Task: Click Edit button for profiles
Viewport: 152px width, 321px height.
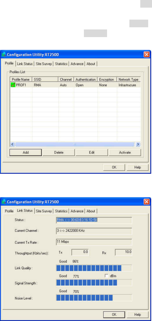Action: point(92,152)
